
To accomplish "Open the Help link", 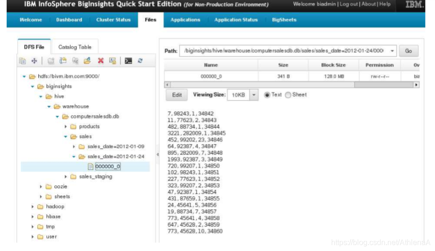I will [385, 4].
